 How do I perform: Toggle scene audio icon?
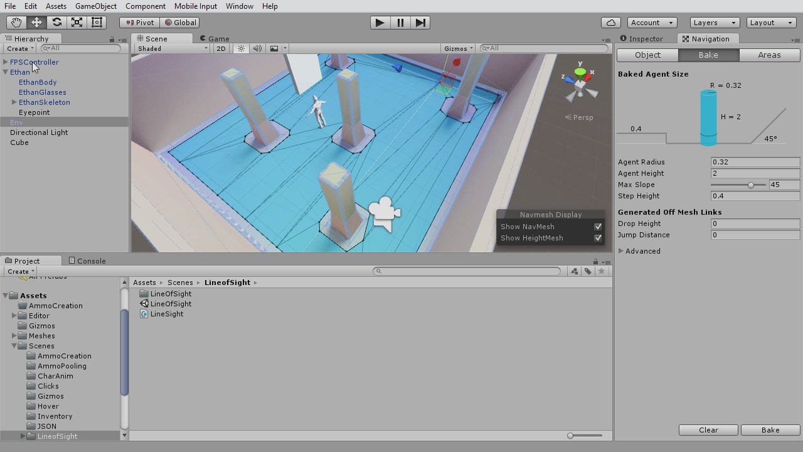coord(257,48)
